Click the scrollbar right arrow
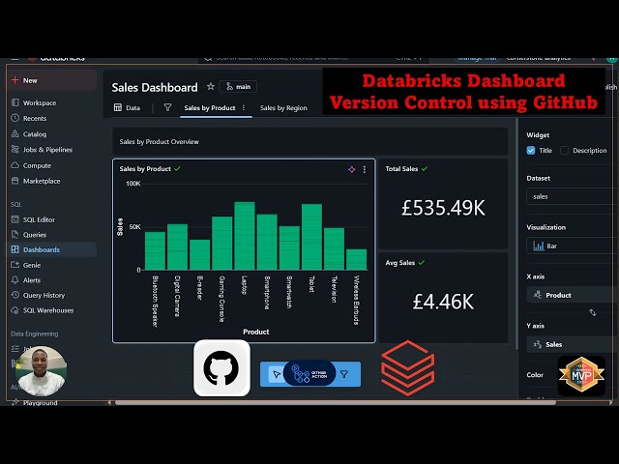 click(x=610, y=402)
